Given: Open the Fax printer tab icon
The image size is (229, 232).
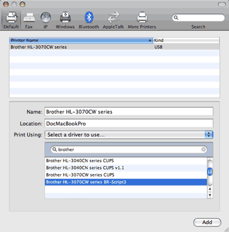Looking at the screenshot, I should click(29, 18).
